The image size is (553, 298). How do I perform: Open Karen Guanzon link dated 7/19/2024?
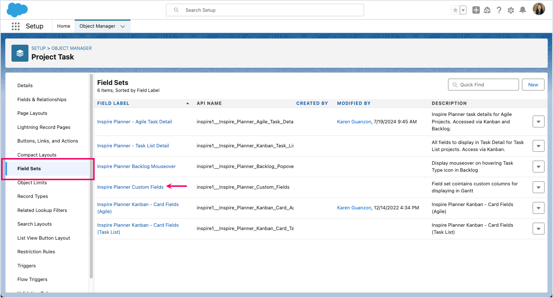click(354, 121)
